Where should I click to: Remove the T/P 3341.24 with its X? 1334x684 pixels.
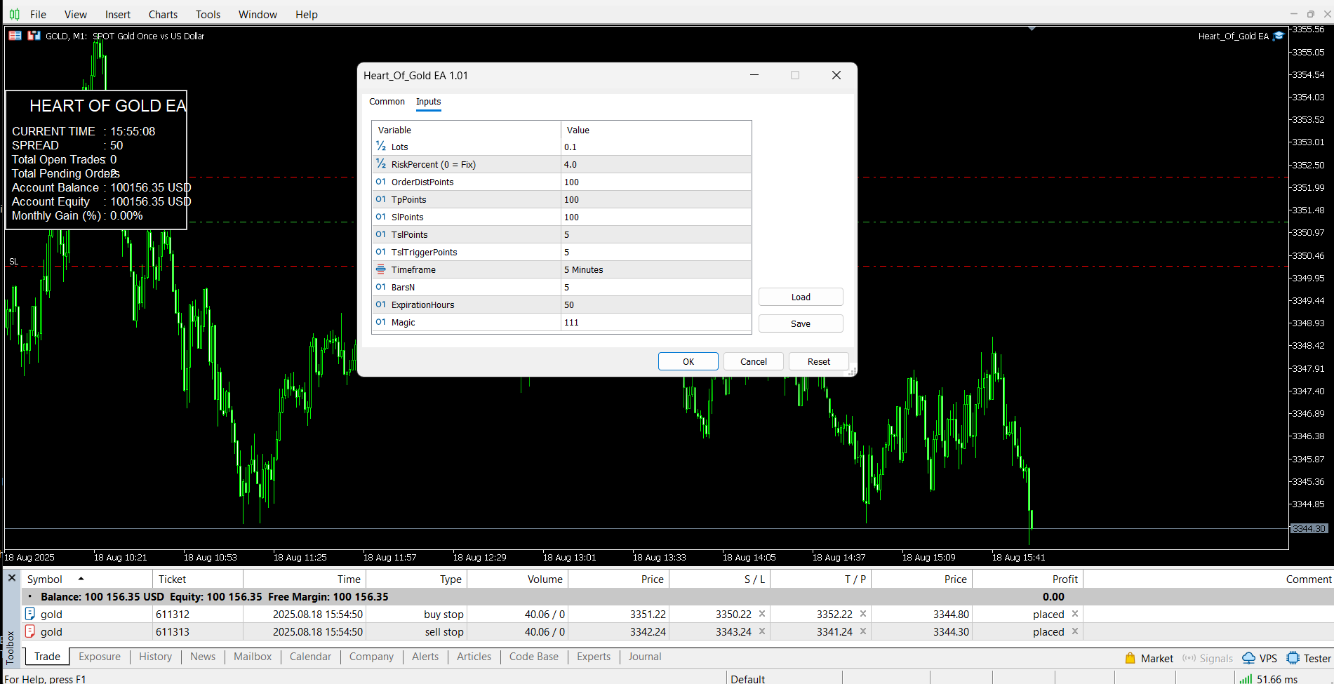(x=863, y=631)
